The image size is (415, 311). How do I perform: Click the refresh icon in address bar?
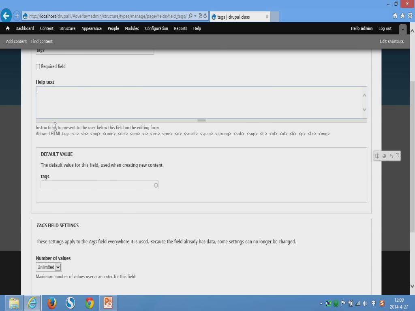coord(205,16)
